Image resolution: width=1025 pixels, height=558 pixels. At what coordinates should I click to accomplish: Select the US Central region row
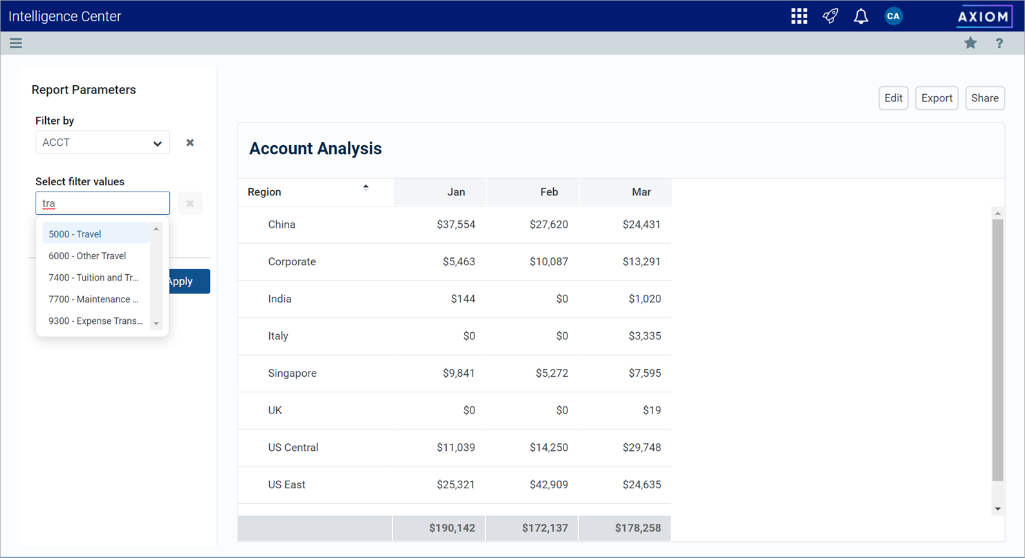(454, 448)
